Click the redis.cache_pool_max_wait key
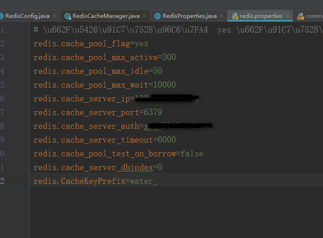The image size is (323, 238). click(x=91, y=85)
